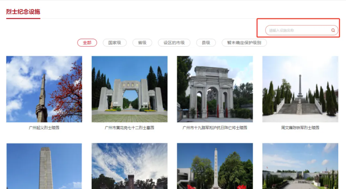Click the 广州市黄花岗七十二烈士墓园 gate thumbnail
The height and width of the screenshot is (189, 346).
129,89
